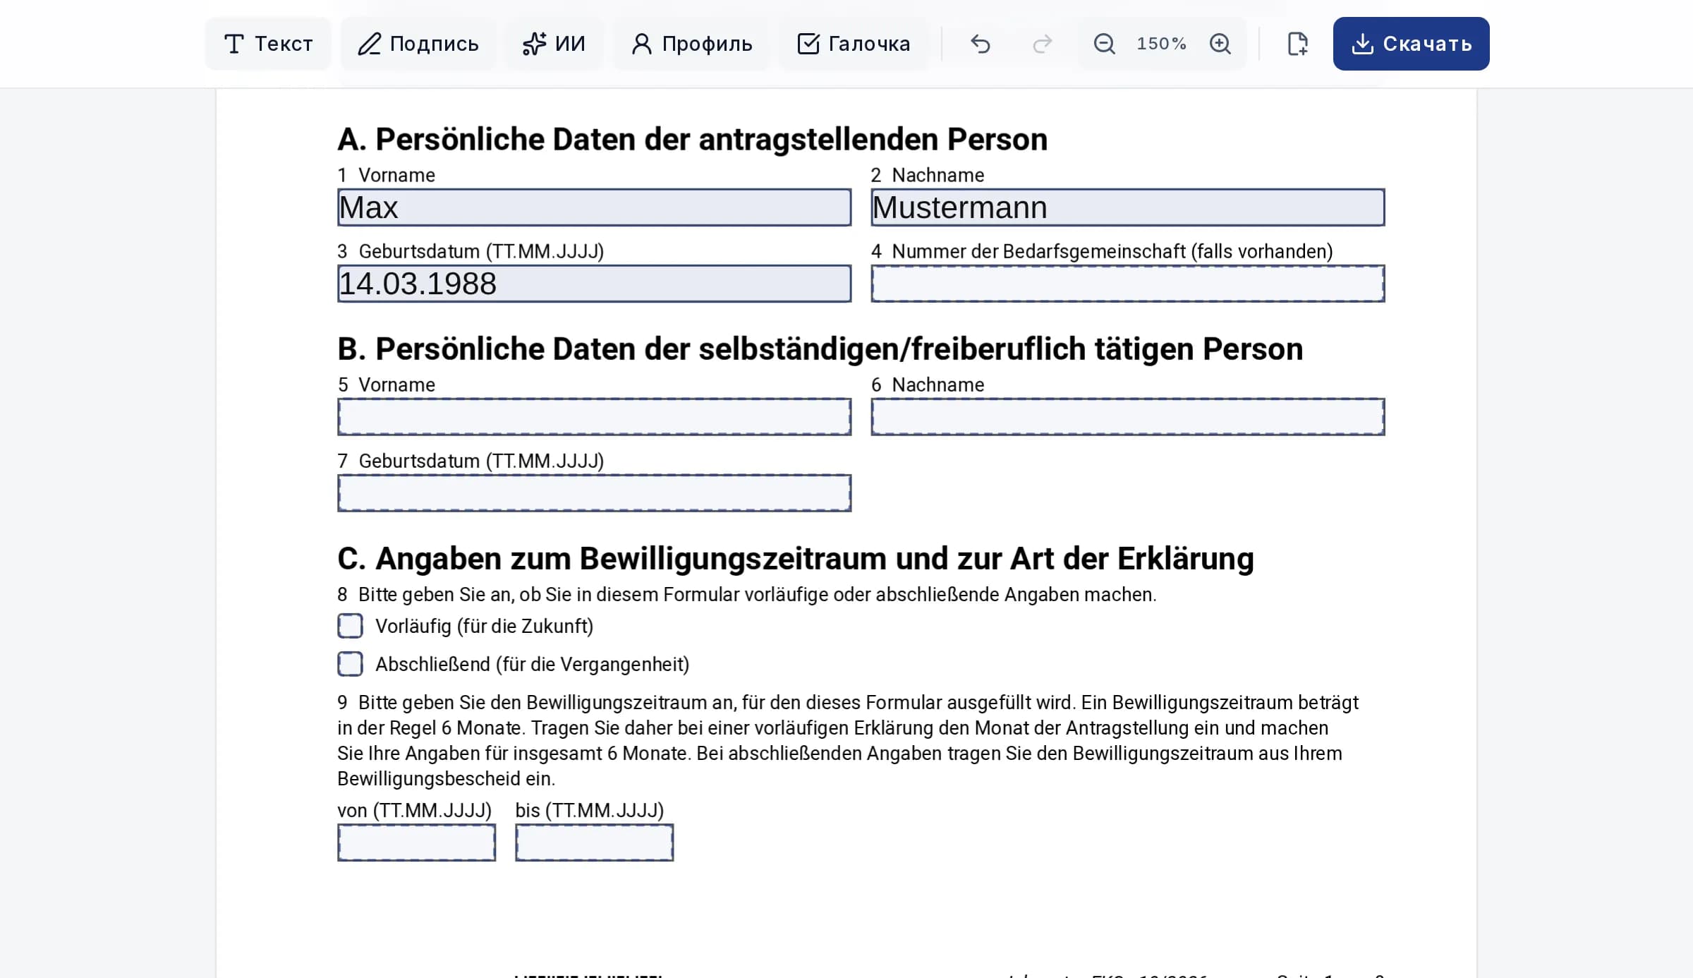Open the Профиль menu
Viewport: 1693px width, 978px height.
692,44
